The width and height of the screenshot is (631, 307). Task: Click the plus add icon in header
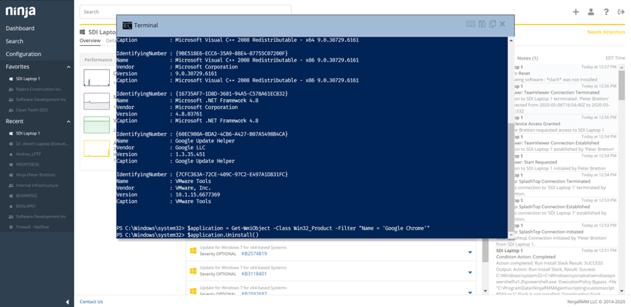576,11
